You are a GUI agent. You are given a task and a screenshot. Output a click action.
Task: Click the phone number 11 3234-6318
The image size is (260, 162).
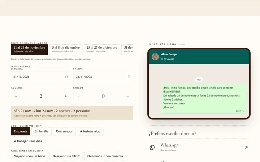coord(168,59)
